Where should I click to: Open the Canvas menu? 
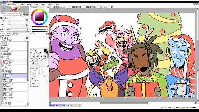click(x=15, y=4)
